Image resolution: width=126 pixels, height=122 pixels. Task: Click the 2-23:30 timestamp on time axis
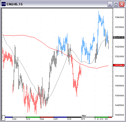tap(102, 119)
